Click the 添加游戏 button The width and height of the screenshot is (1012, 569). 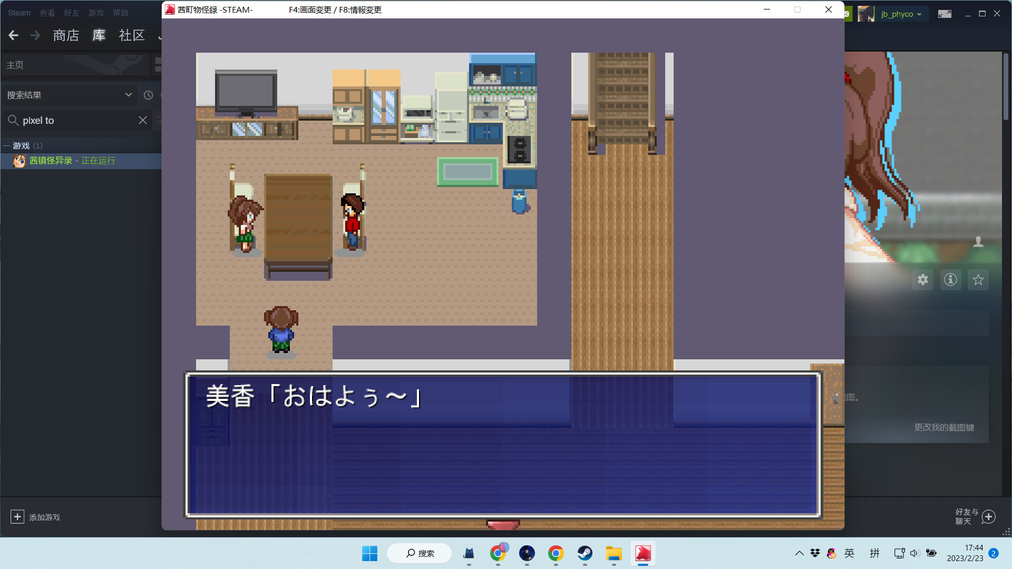point(36,517)
